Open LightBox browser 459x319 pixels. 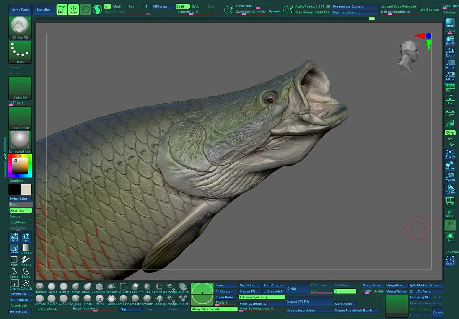44,10
